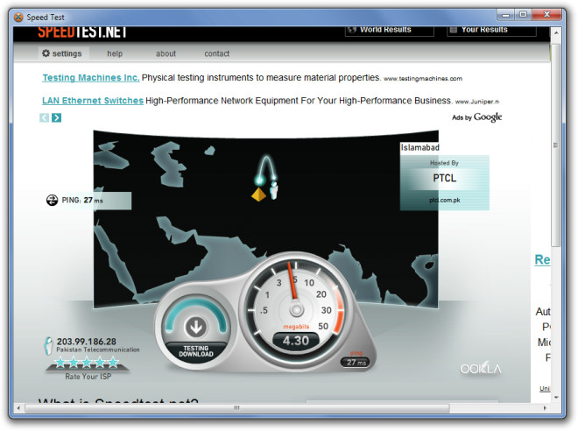Click next ad arrow icon
Screen dimensions: 578x431
pyautogui.click(x=56, y=117)
